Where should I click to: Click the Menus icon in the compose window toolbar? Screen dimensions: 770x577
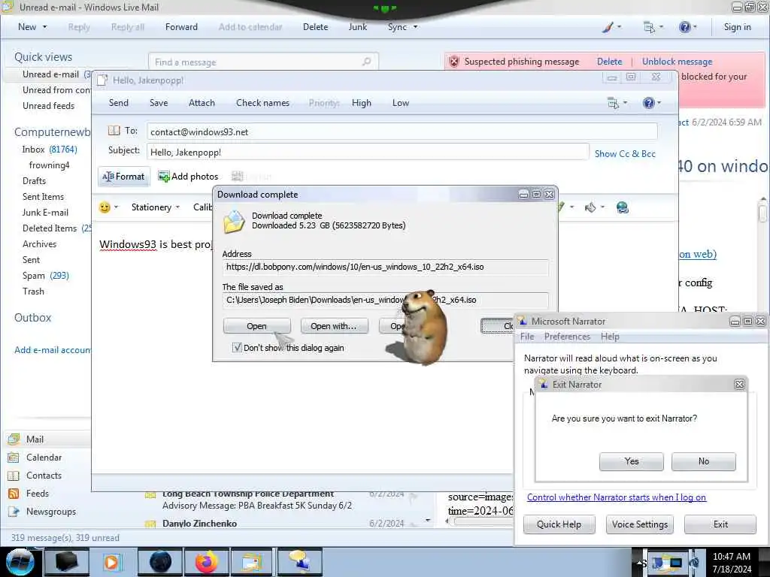click(614, 103)
